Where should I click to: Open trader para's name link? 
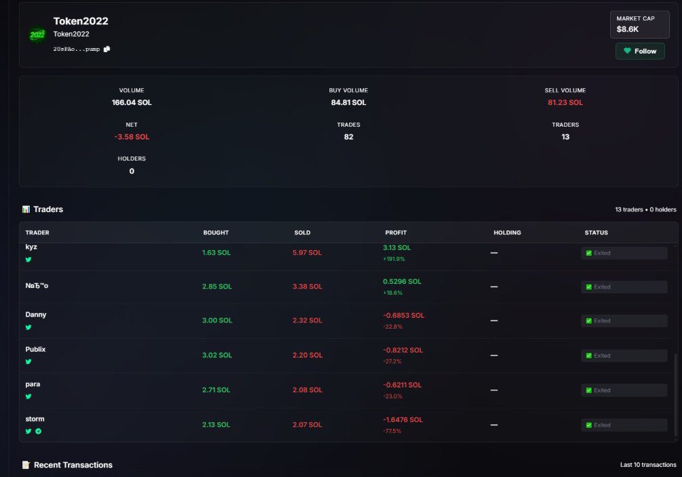click(x=33, y=384)
